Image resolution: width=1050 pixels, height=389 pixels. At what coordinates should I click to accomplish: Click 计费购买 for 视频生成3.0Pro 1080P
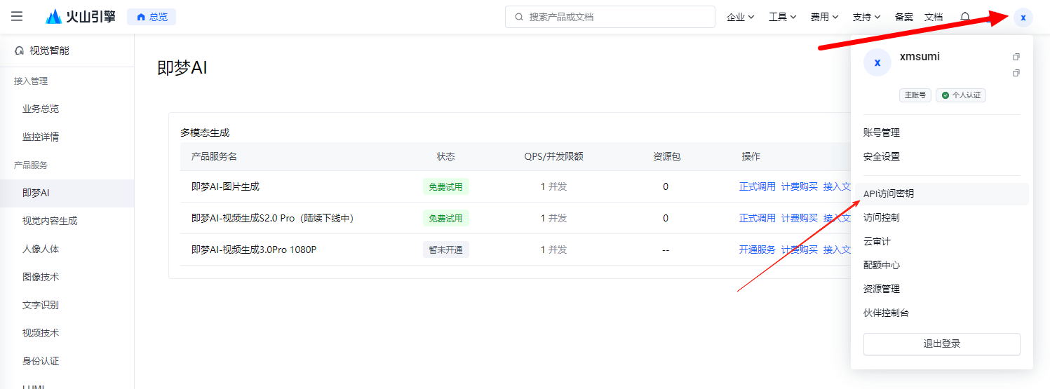800,250
